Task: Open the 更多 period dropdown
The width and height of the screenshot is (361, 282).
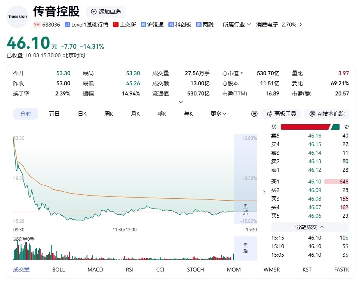Action: click(x=218, y=114)
